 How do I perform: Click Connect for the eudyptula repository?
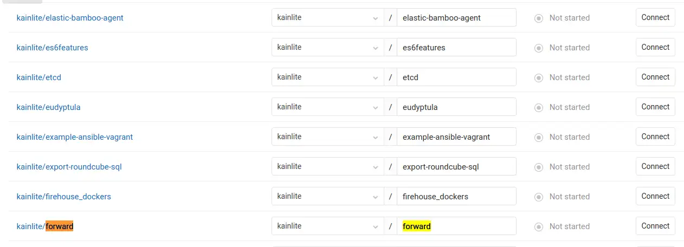(x=655, y=107)
